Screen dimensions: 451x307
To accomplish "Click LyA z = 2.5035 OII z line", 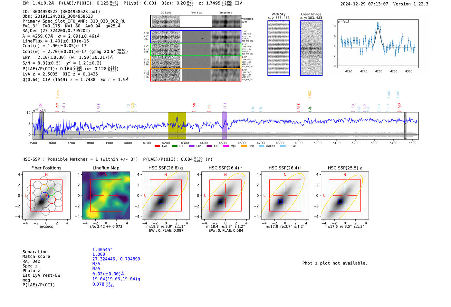I will click(x=60, y=74).
